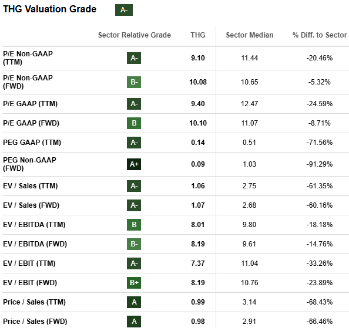
Task: Click the A grade badge for Price / Sales (TTM)
Action: pos(134,302)
